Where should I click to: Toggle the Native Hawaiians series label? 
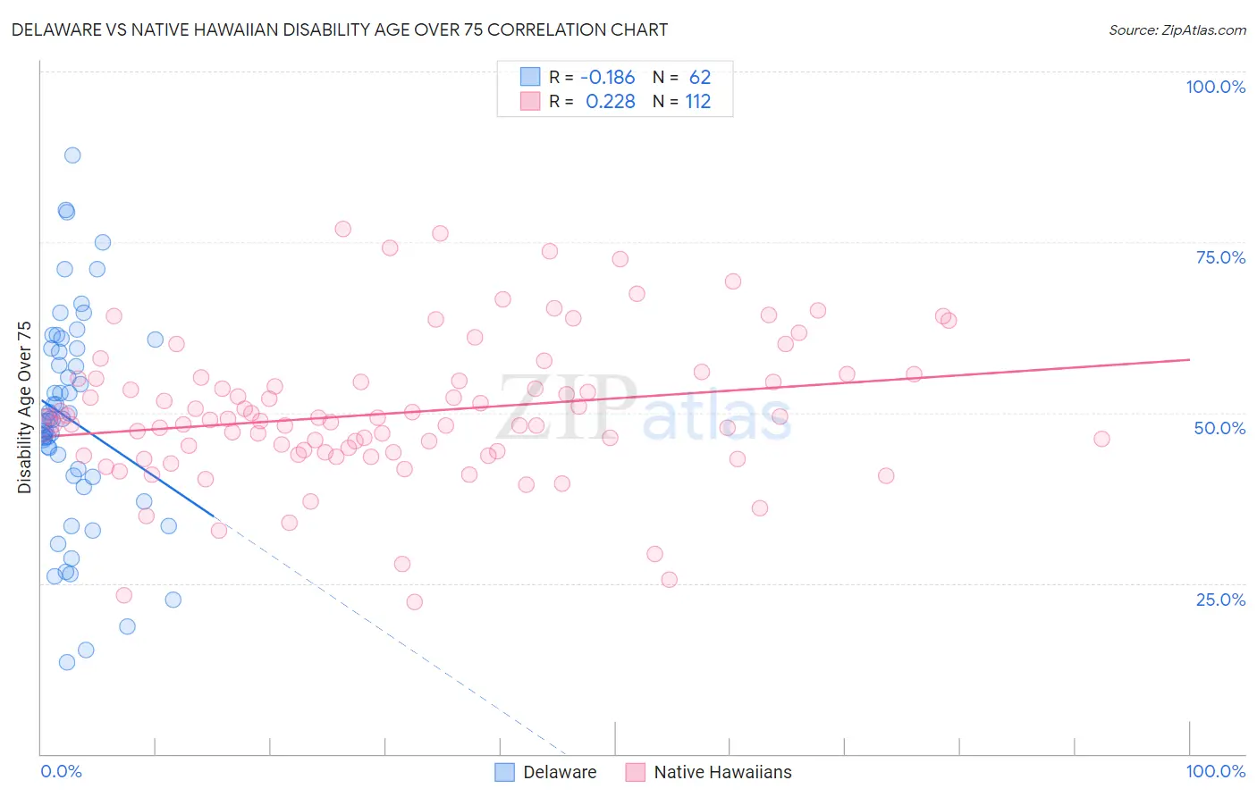pos(722,772)
